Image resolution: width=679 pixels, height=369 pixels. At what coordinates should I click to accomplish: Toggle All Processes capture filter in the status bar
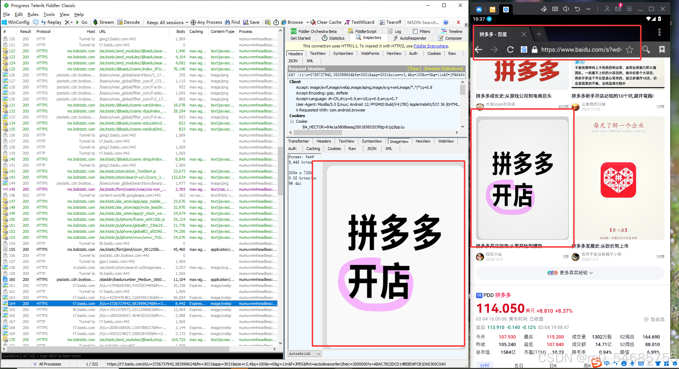pyautogui.click(x=47, y=364)
